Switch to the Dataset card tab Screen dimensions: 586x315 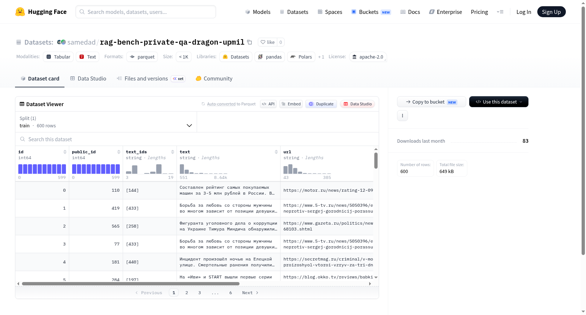[40, 79]
